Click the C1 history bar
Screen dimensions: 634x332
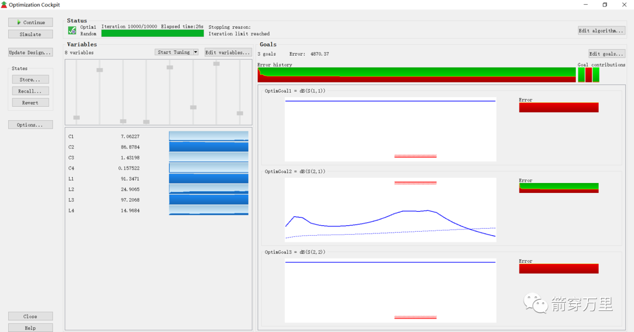pyautogui.click(x=208, y=136)
